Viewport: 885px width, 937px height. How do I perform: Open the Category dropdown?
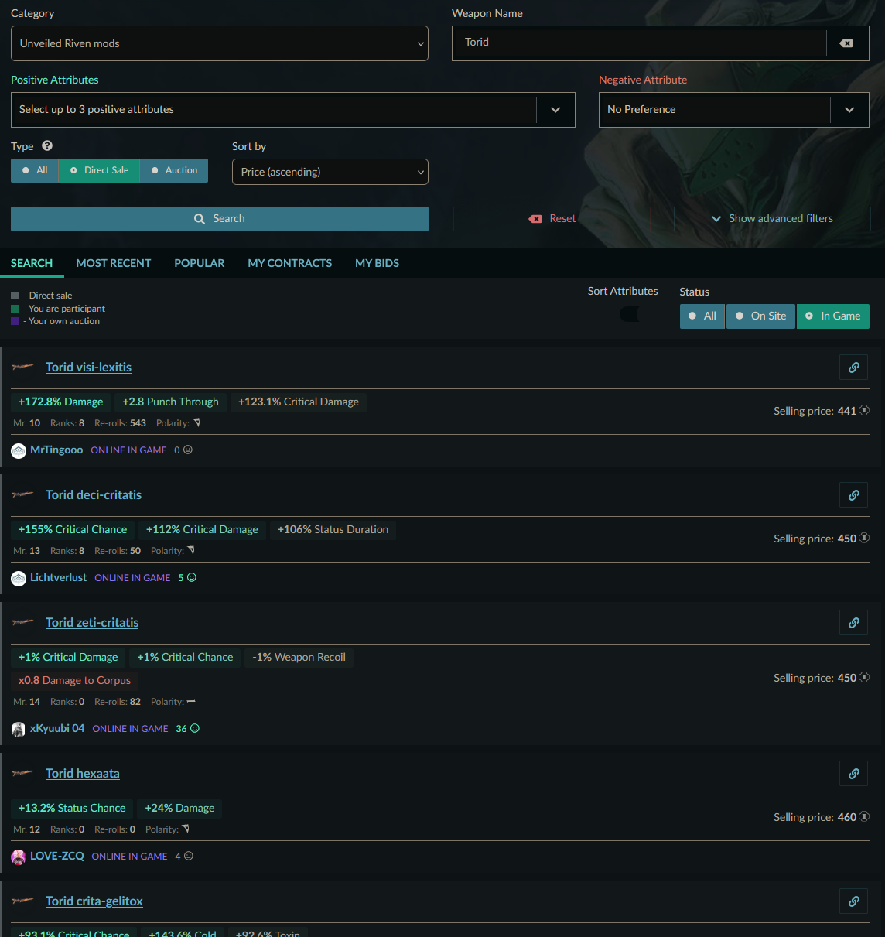click(x=220, y=43)
